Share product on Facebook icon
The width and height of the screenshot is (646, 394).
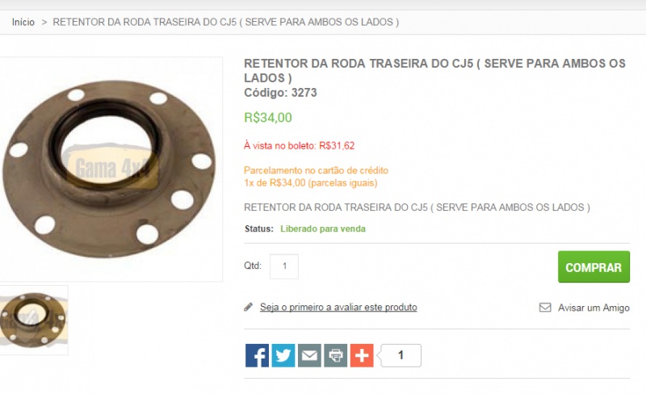[x=257, y=355]
